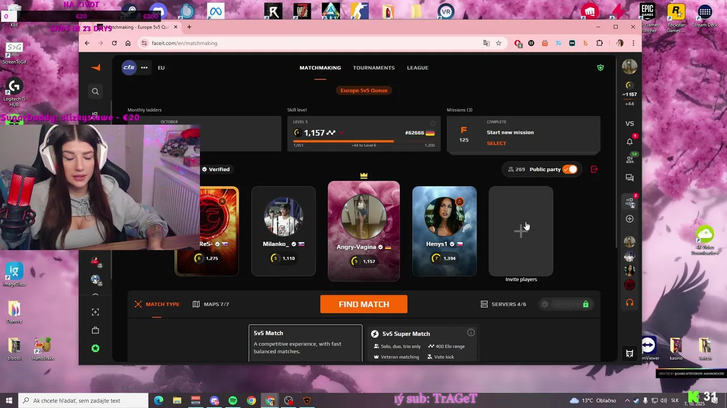Click the browser back arrow
This screenshot has height=408, width=727.
pos(87,43)
